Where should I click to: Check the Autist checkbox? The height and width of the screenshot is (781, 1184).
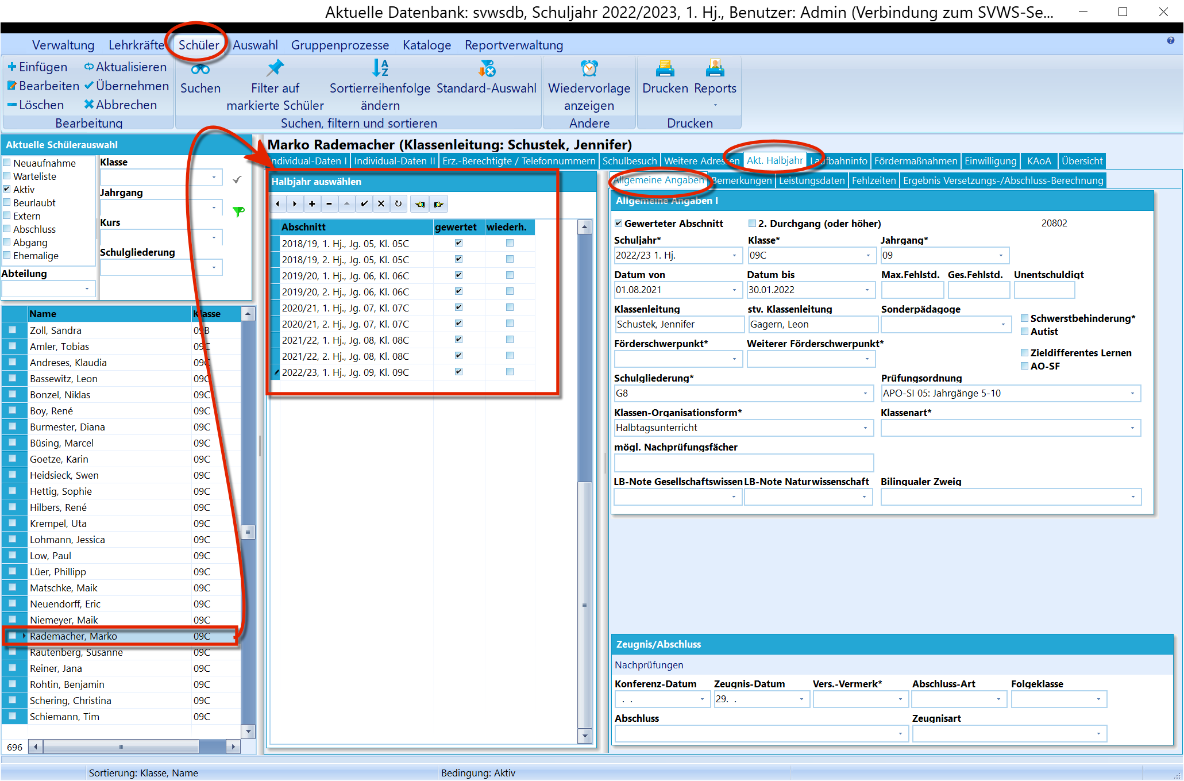coord(1024,332)
